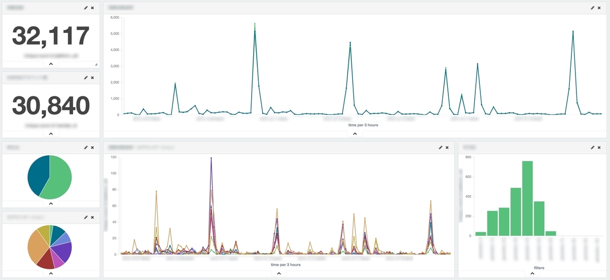Click the dark red slice of multi-colored pie
The image size is (610, 280).
[47, 260]
